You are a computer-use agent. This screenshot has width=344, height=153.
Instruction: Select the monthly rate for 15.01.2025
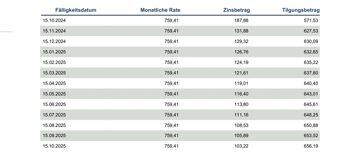click(x=171, y=52)
